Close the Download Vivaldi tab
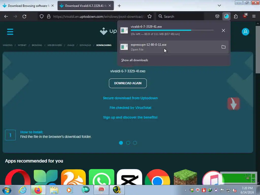Viewport: 260px width, 195px height. pyautogui.click(x=110, y=6)
